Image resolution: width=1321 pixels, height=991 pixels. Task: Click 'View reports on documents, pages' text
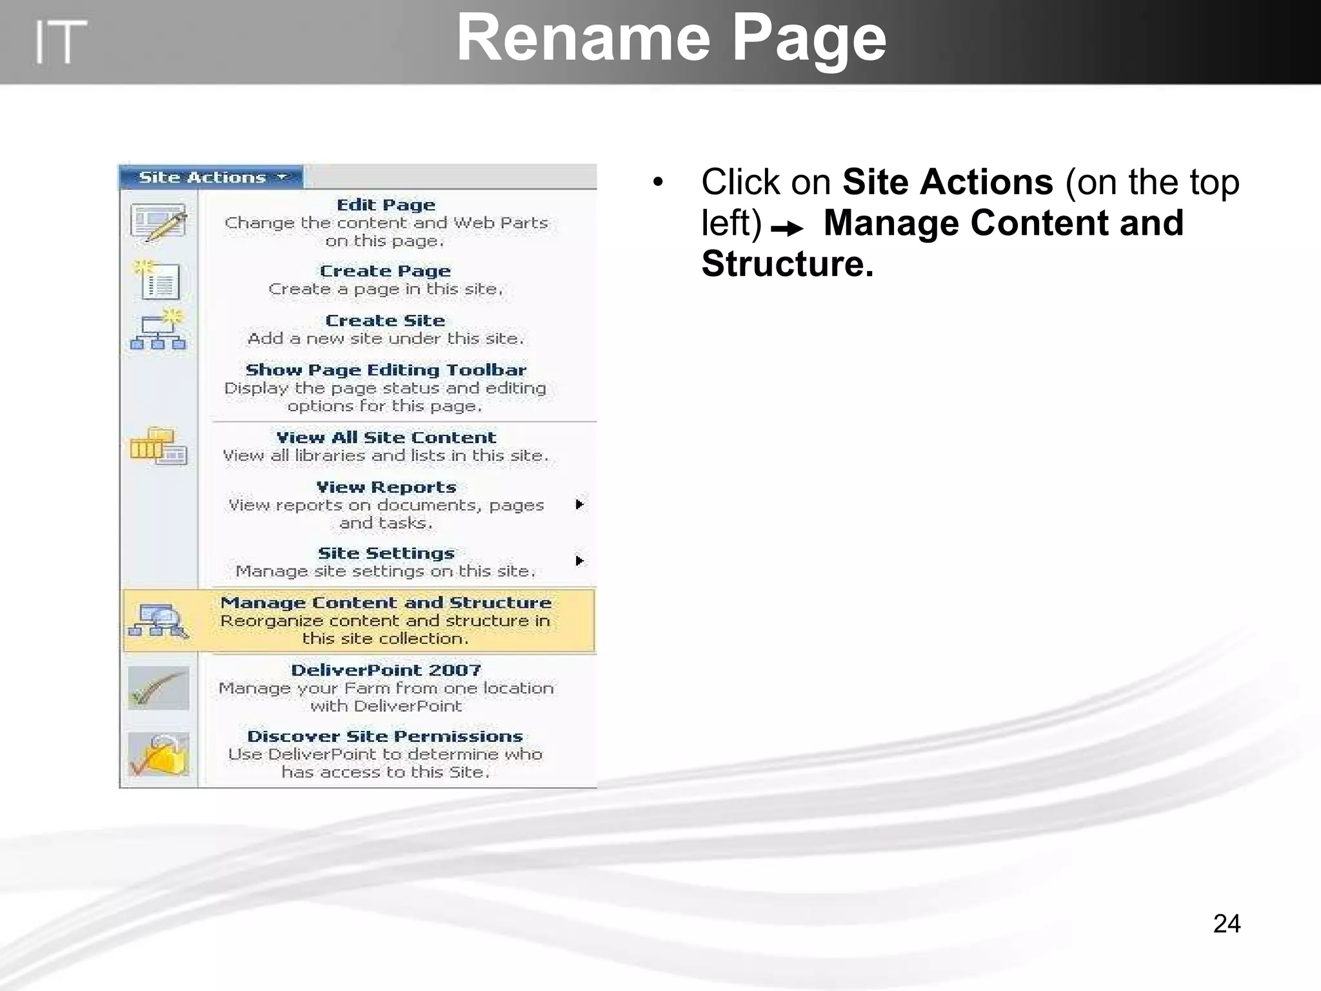[386, 505]
